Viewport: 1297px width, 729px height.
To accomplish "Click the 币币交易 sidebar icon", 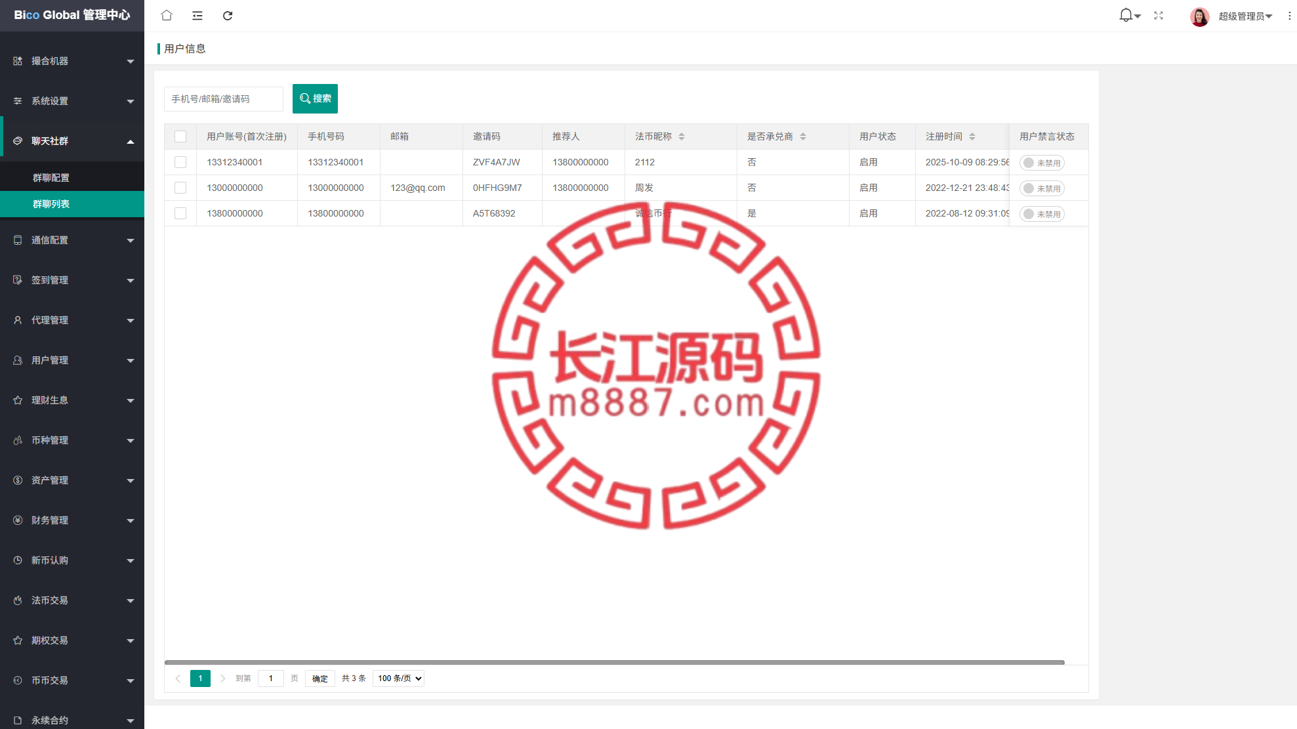I will pyautogui.click(x=18, y=680).
